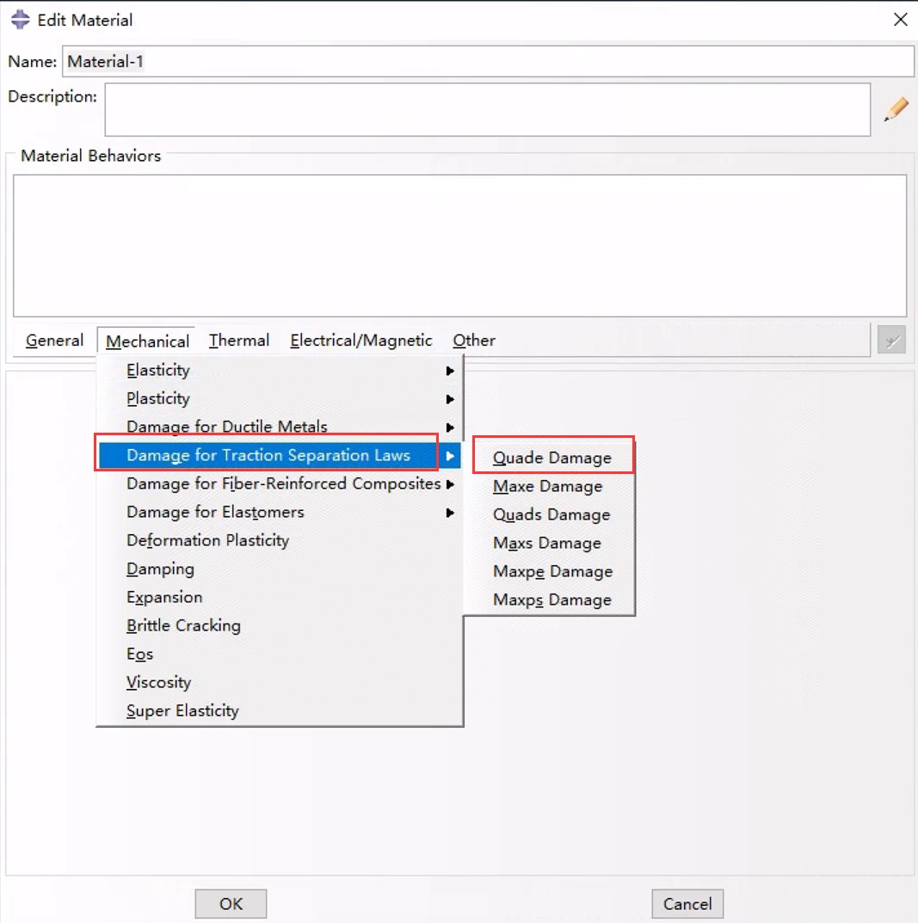Select Super Elasticity option
Screen dimensions: 918x923
[x=280, y=711]
